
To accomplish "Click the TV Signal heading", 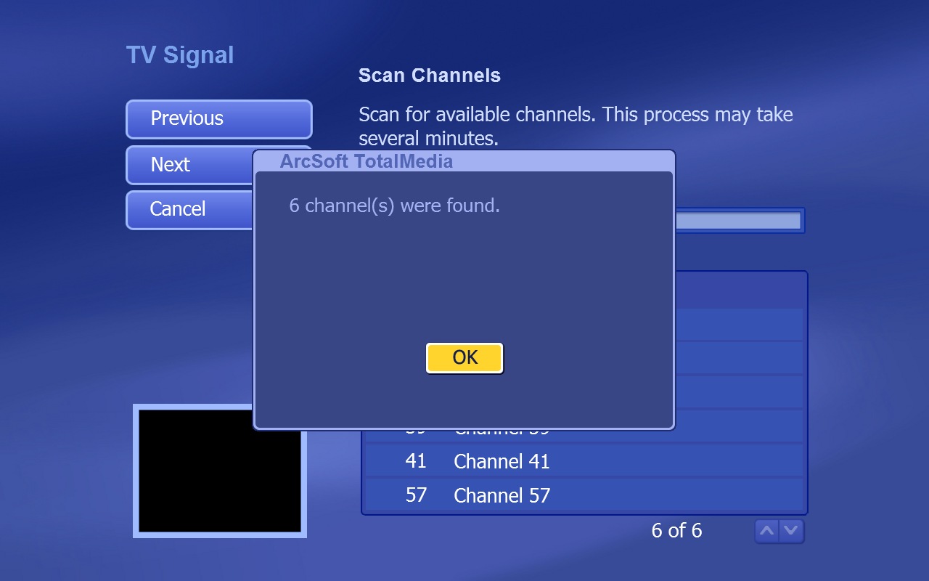I will 180,55.
